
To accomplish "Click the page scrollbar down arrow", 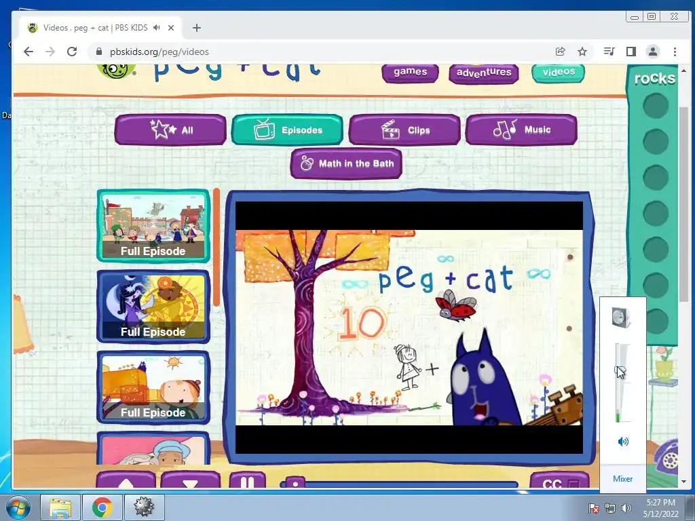I will [x=683, y=482].
